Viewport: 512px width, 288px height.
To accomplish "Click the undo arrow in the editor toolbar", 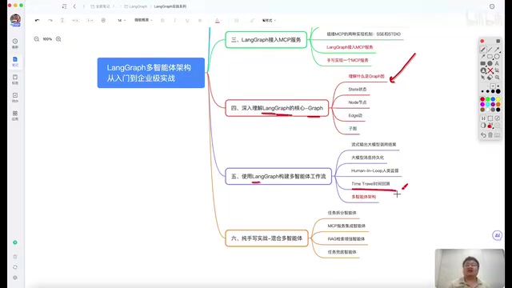I will tap(38, 20).
